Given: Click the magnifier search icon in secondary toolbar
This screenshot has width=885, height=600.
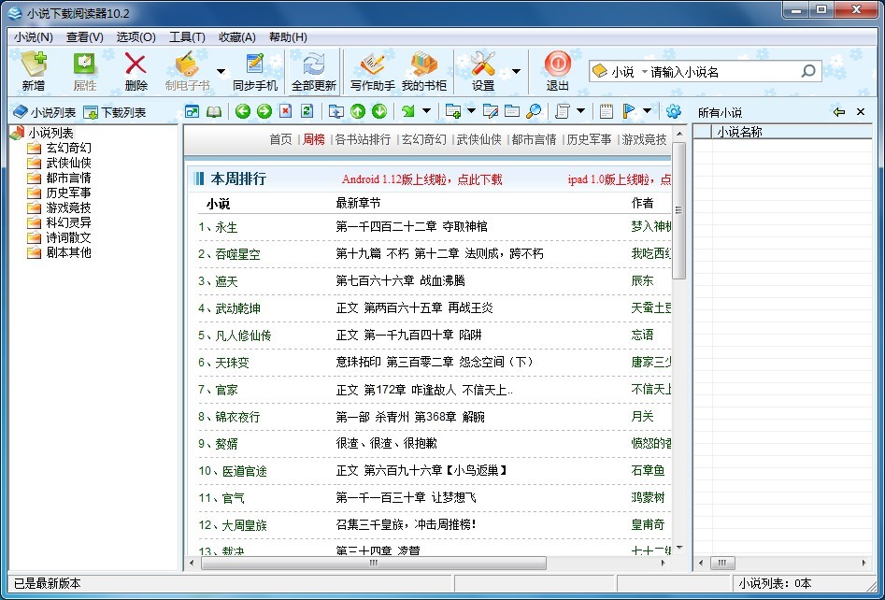Looking at the screenshot, I should coord(534,112).
